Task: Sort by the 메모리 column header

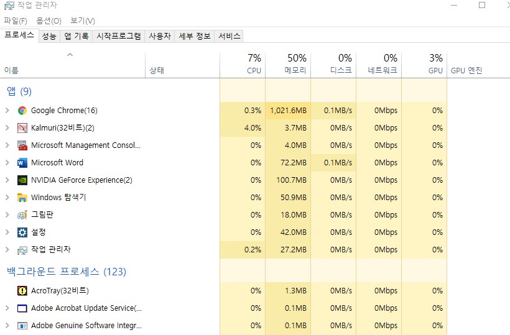Action: click(288, 65)
